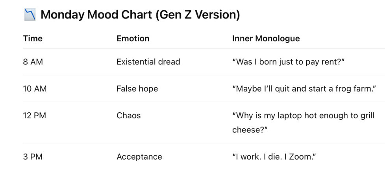Select the Time column header

click(x=33, y=39)
